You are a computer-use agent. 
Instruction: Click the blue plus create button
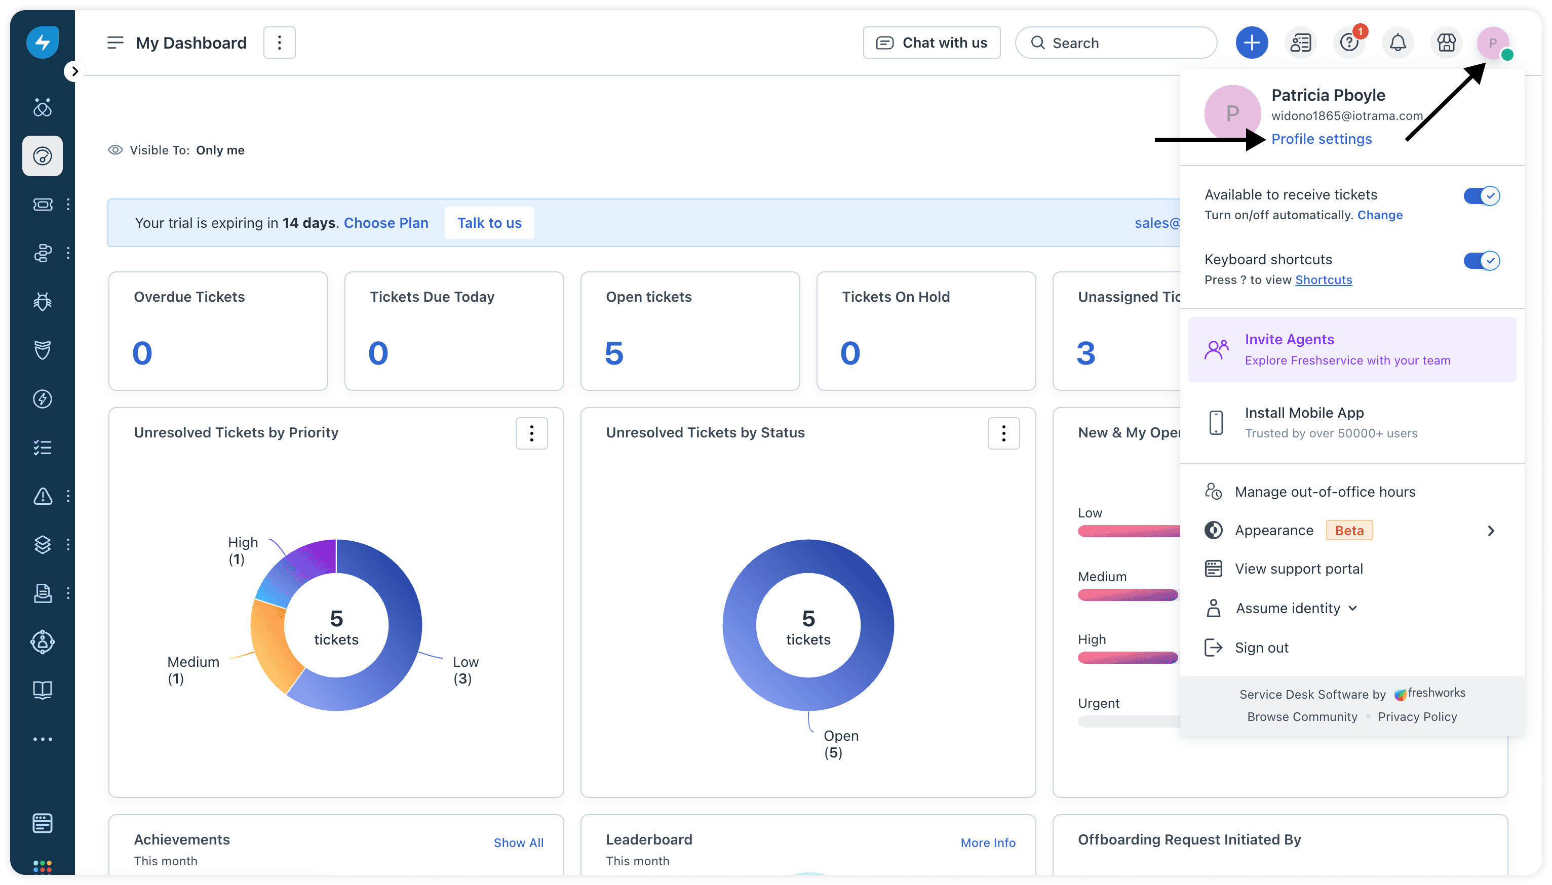[1252, 43]
